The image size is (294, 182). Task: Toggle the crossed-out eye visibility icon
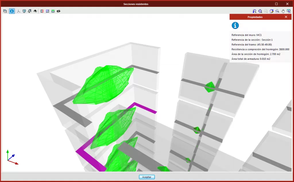coord(59,11)
